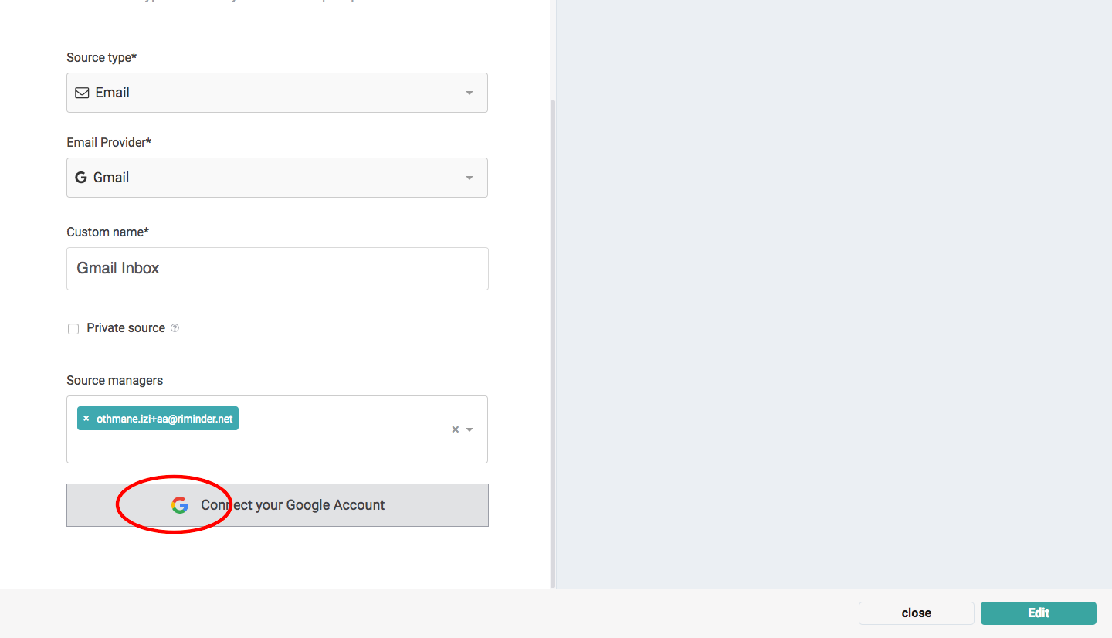Click the othmane.izi+aa@riminder.net manager tag
Screen dimensions: 1112x638
tap(158, 419)
